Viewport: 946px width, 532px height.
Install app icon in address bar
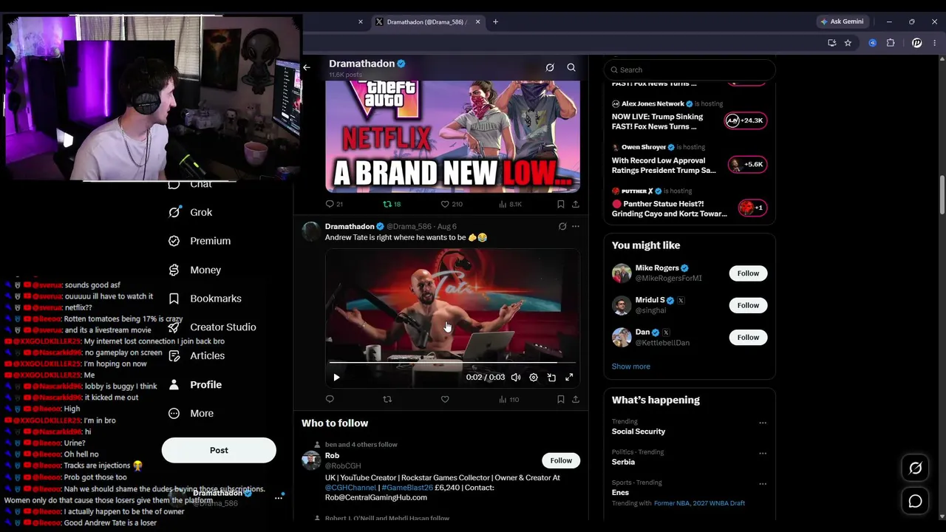(x=832, y=43)
